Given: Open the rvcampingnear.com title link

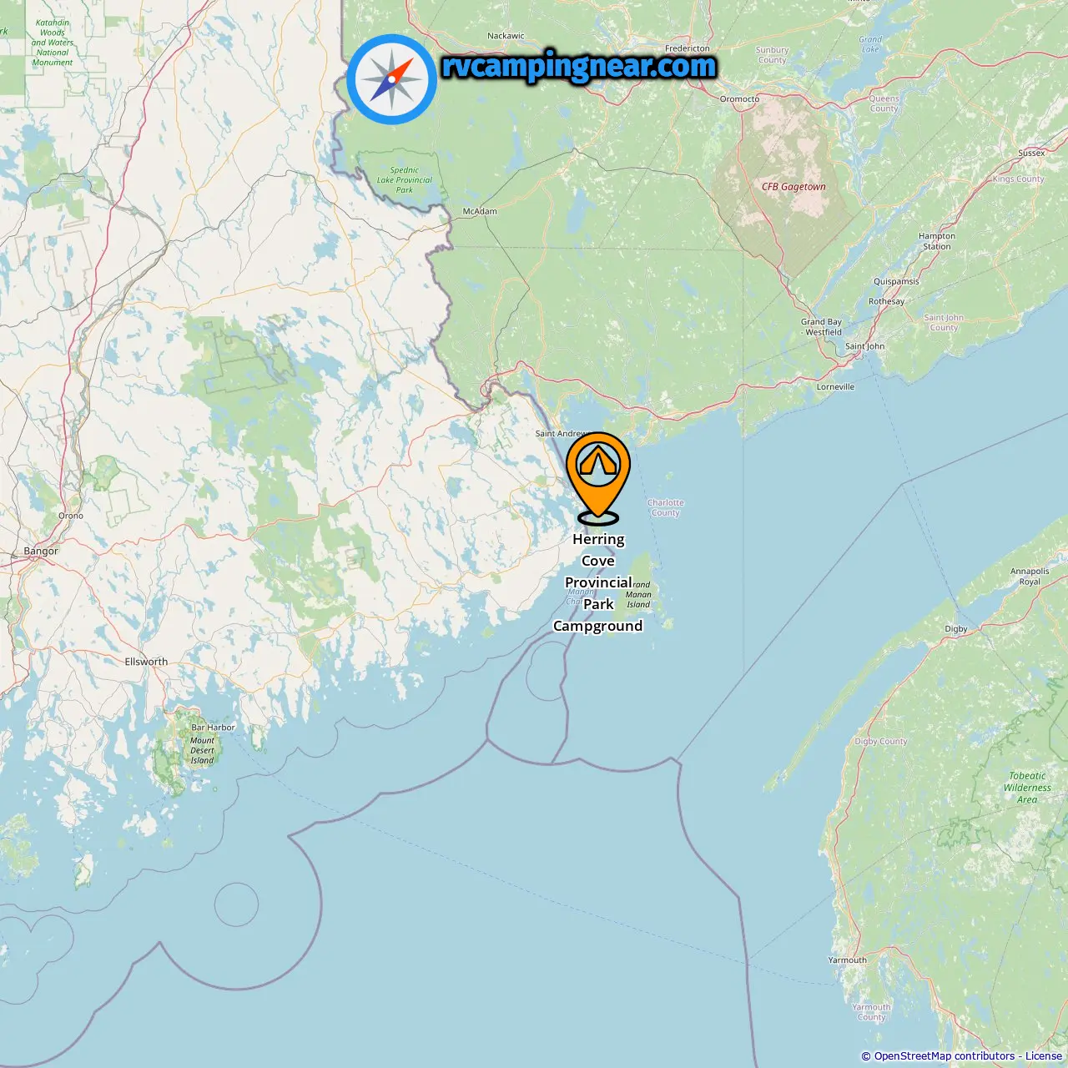Looking at the screenshot, I should (x=578, y=67).
